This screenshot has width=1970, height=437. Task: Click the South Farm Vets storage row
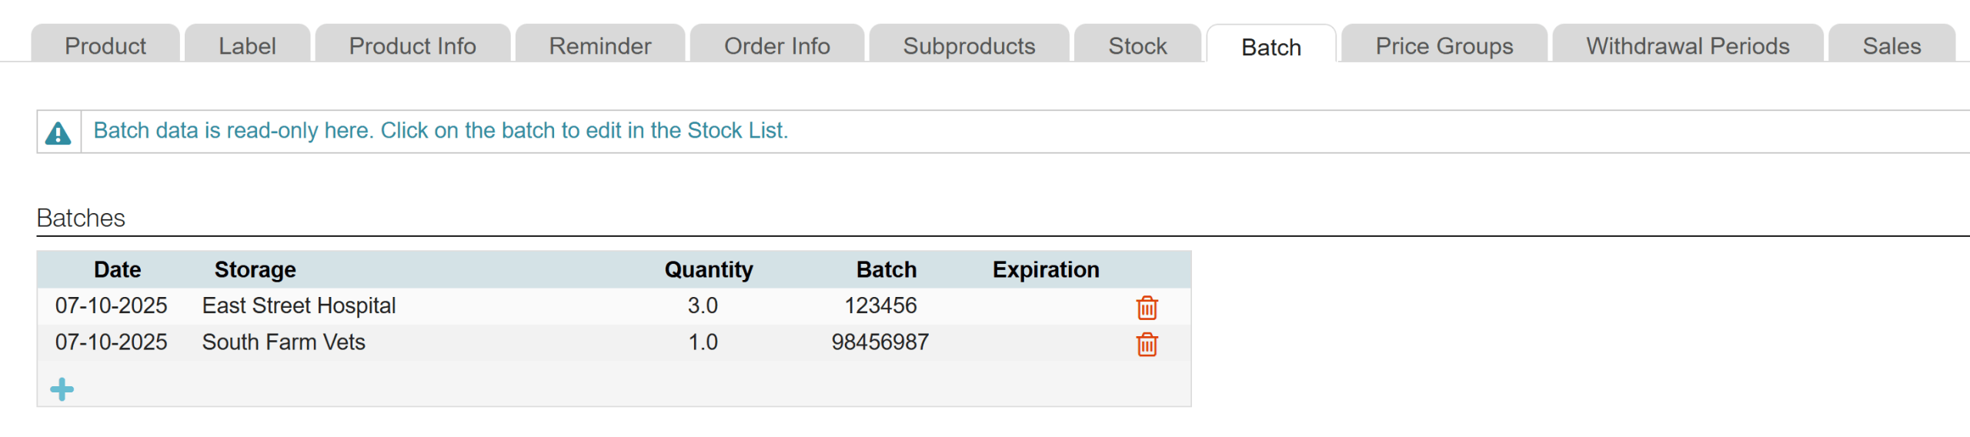click(283, 342)
